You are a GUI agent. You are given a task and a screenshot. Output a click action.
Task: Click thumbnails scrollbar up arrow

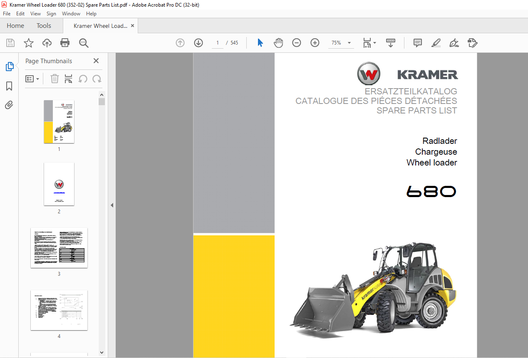(x=102, y=94)
